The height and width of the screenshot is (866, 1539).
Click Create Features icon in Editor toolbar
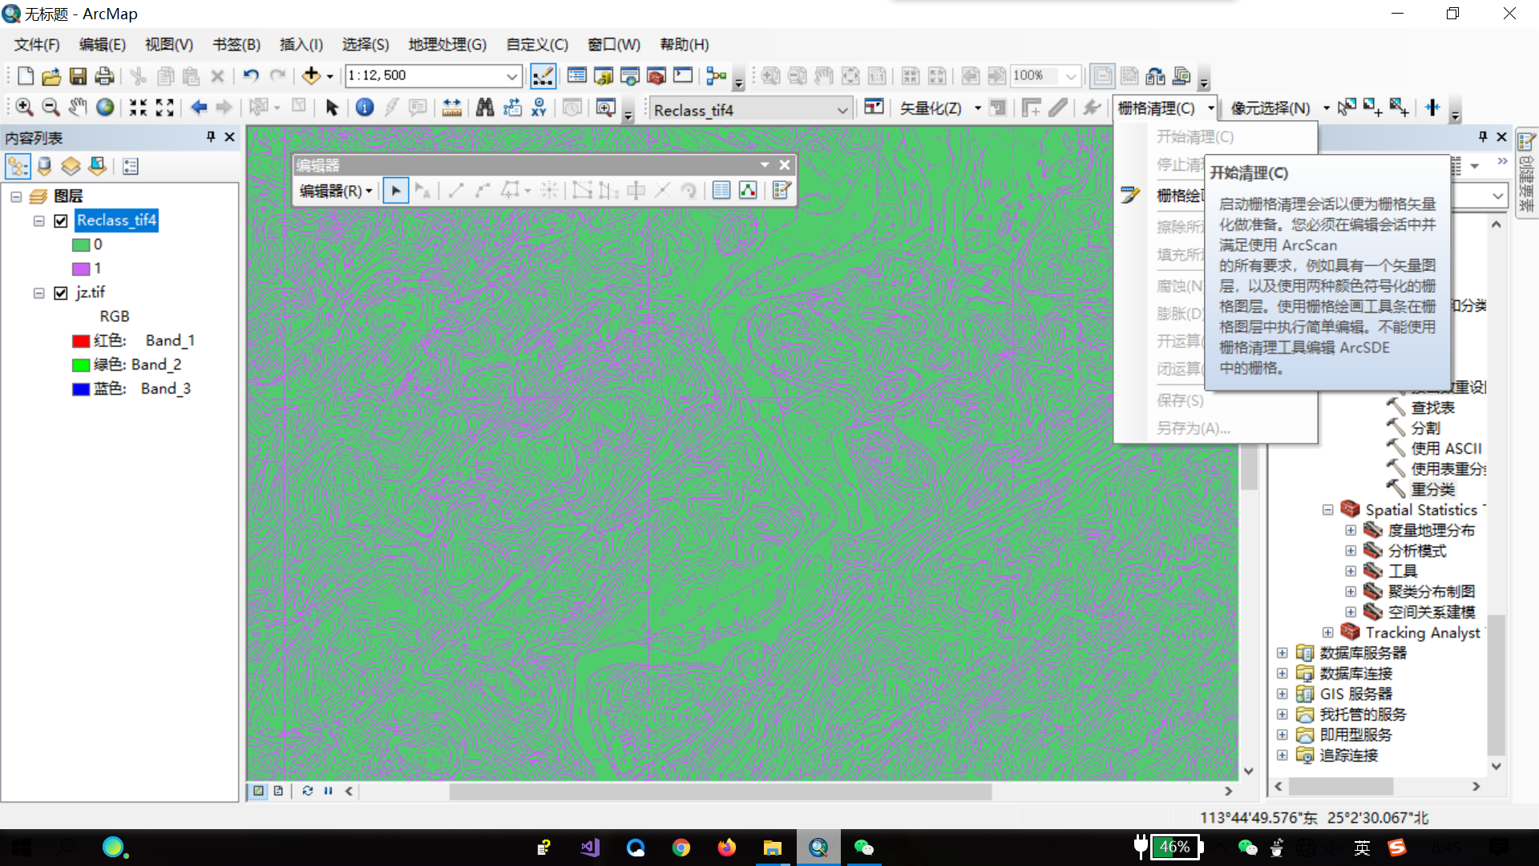pyautogui.click(x=782, y=191)
